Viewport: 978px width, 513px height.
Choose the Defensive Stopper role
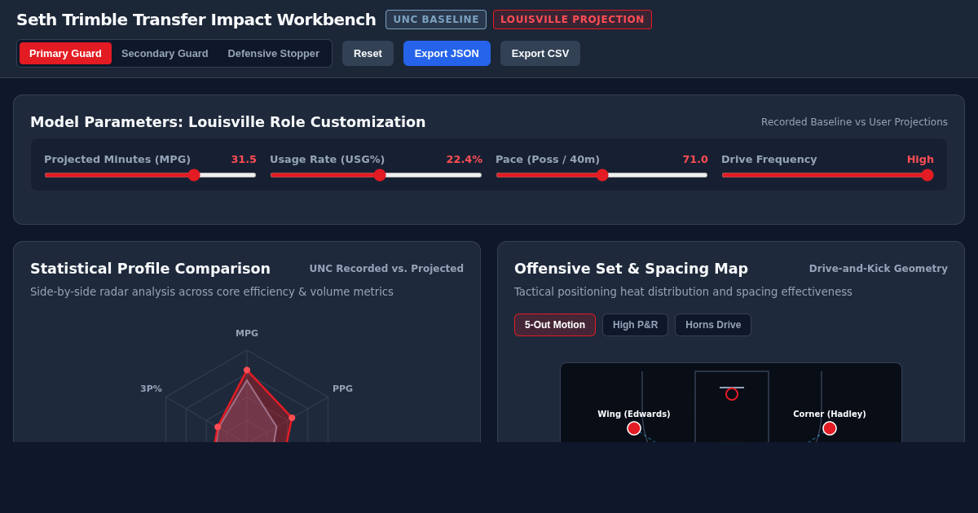(273, 54)
